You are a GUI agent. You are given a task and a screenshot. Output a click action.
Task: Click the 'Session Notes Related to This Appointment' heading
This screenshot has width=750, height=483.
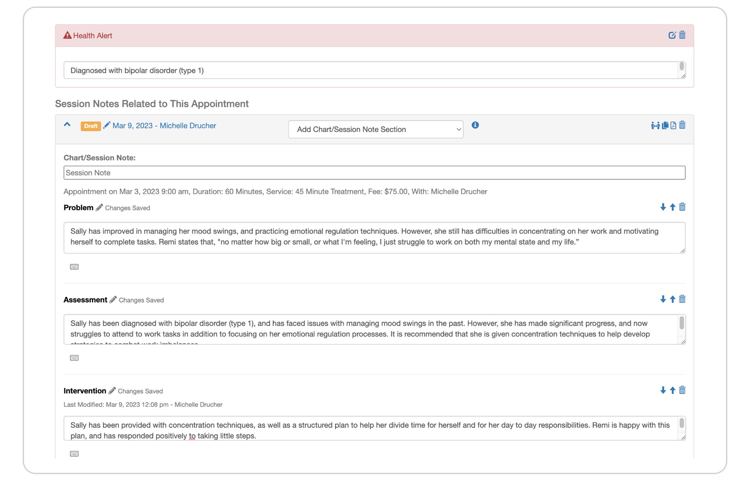point(152,104)
